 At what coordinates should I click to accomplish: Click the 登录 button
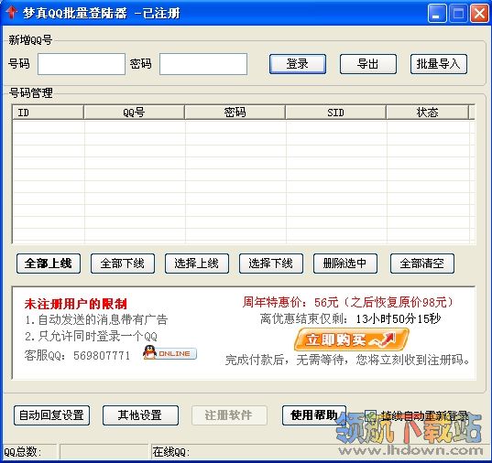(298, 64)
